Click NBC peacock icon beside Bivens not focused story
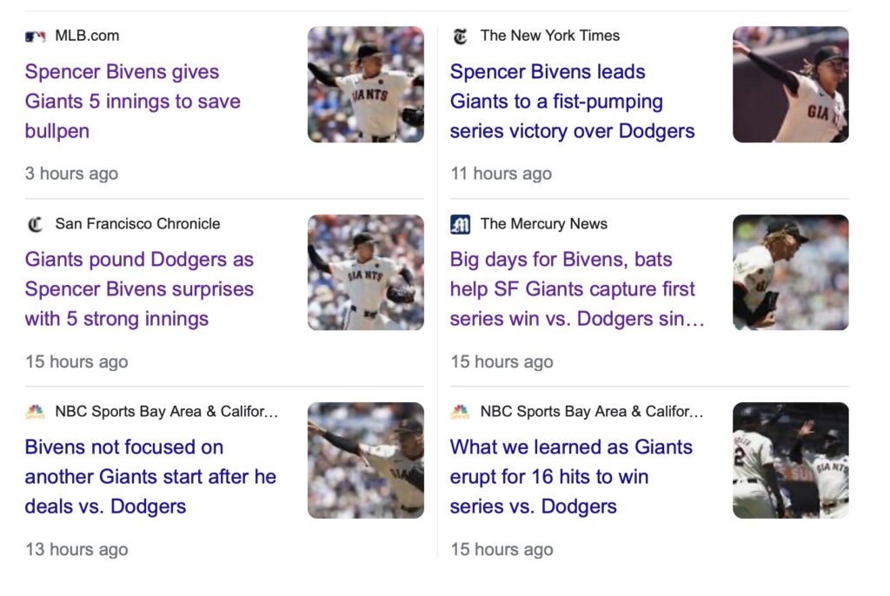 tap(35, 412)
